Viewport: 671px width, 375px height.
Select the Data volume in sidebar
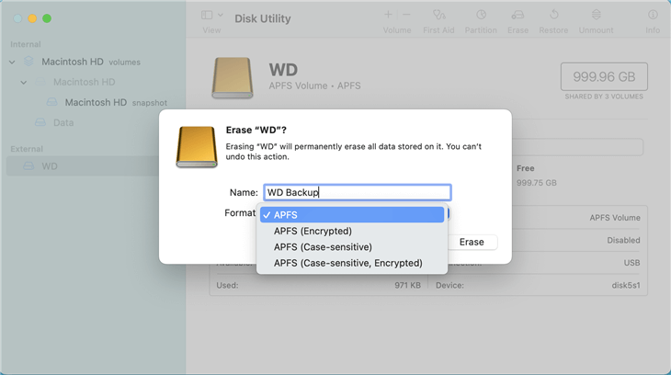[63, 123]
